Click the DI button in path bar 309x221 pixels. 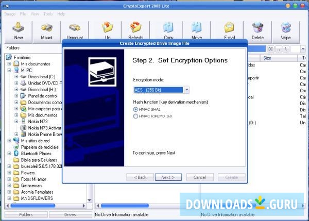point(271,49)
